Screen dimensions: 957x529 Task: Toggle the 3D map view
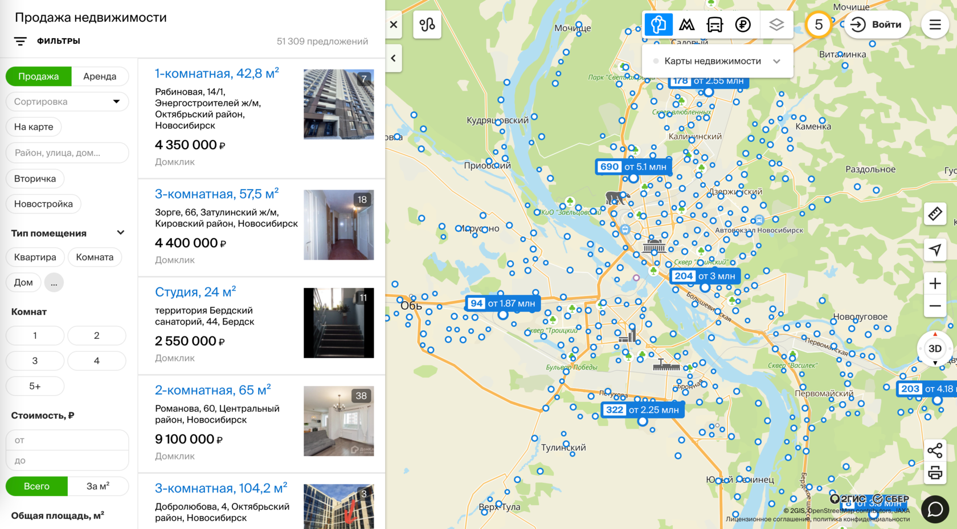935,348
